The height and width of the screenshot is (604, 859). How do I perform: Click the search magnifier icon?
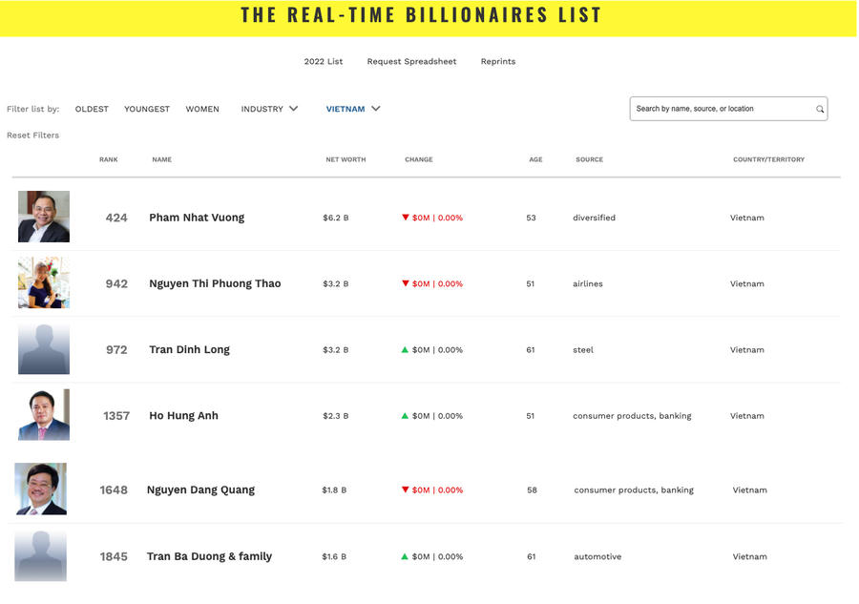[820, 110]
